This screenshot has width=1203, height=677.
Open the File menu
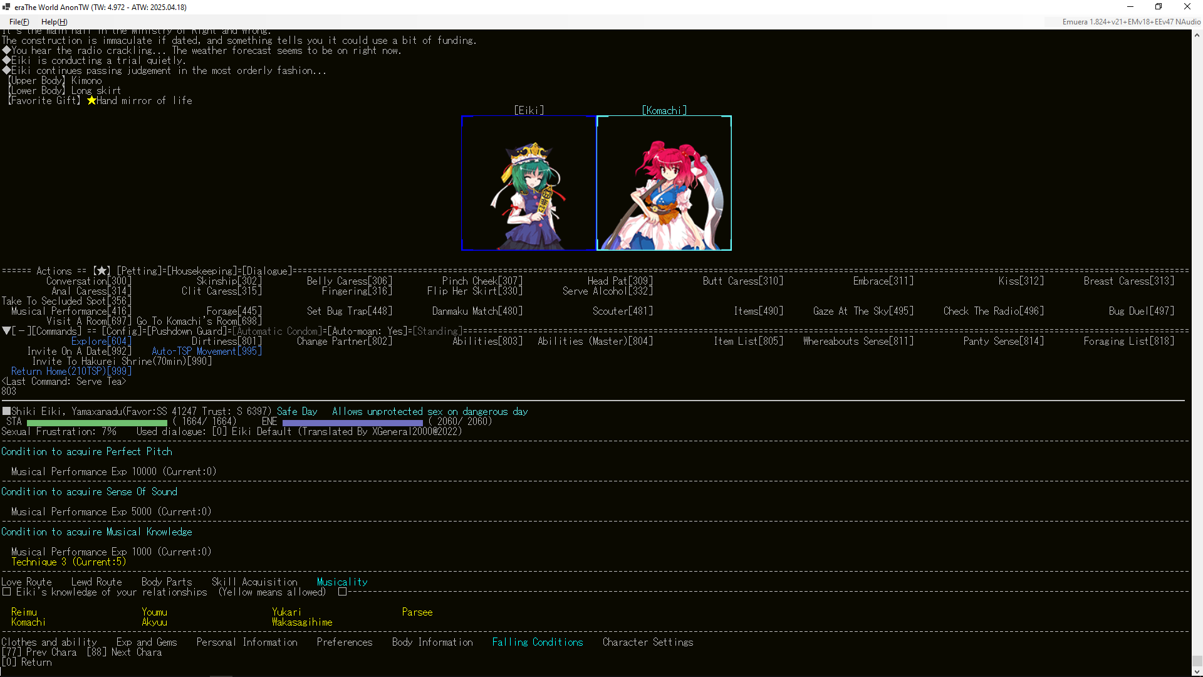point(19,22)
